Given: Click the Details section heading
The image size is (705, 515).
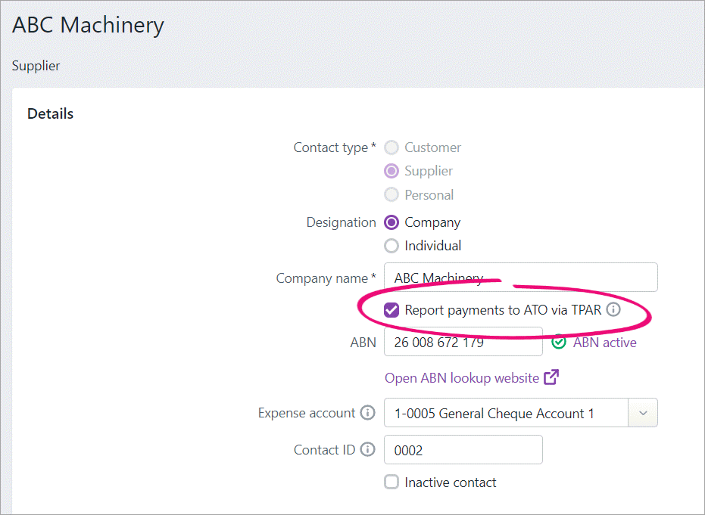Looking at the screenshot, I should click(x=50, y=113).
